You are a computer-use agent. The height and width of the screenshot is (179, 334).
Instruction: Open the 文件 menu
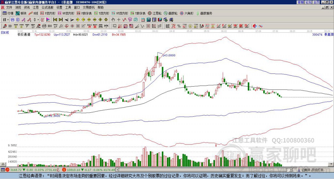9,8
